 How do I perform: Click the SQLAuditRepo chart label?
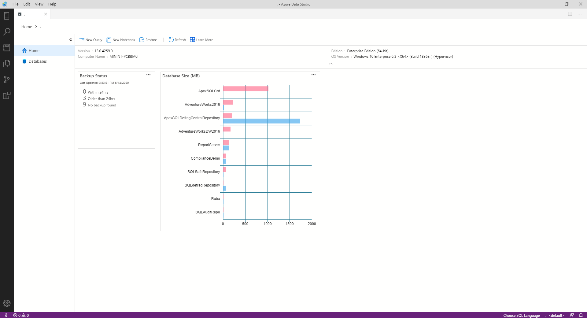pyautogui.click(x=208, y=212)
